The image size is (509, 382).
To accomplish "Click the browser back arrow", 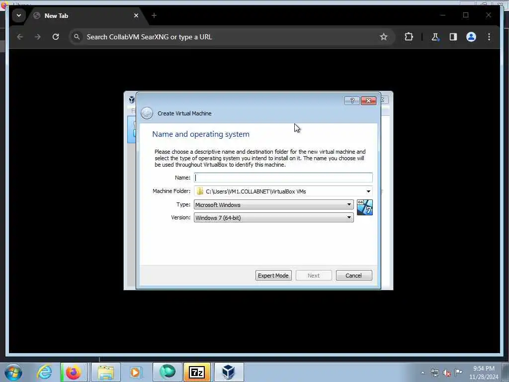I will (x=20, y=37).
